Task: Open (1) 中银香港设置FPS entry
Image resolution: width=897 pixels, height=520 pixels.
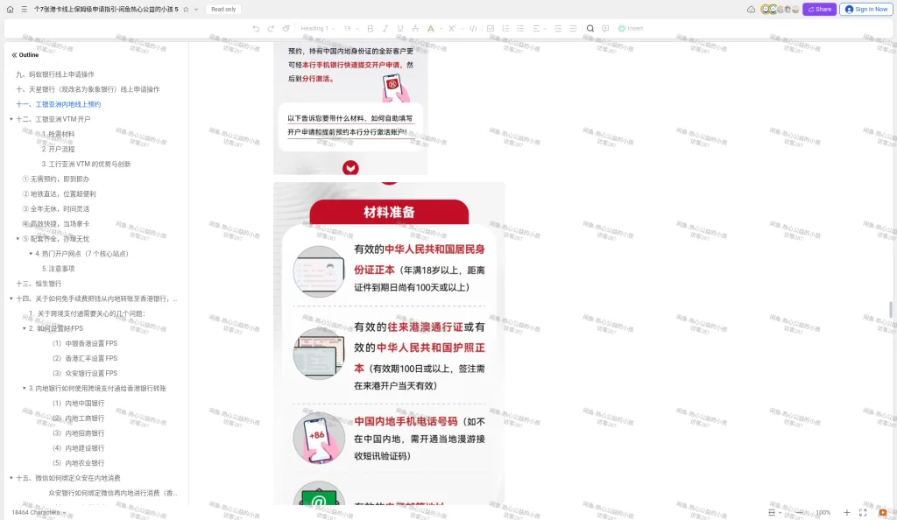Action: point(85,343)
